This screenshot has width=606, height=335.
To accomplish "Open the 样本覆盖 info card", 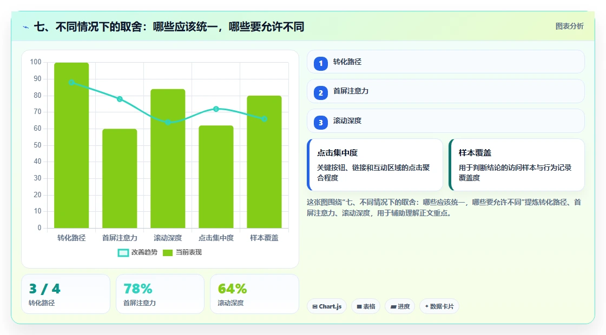I will pos(516,165).
